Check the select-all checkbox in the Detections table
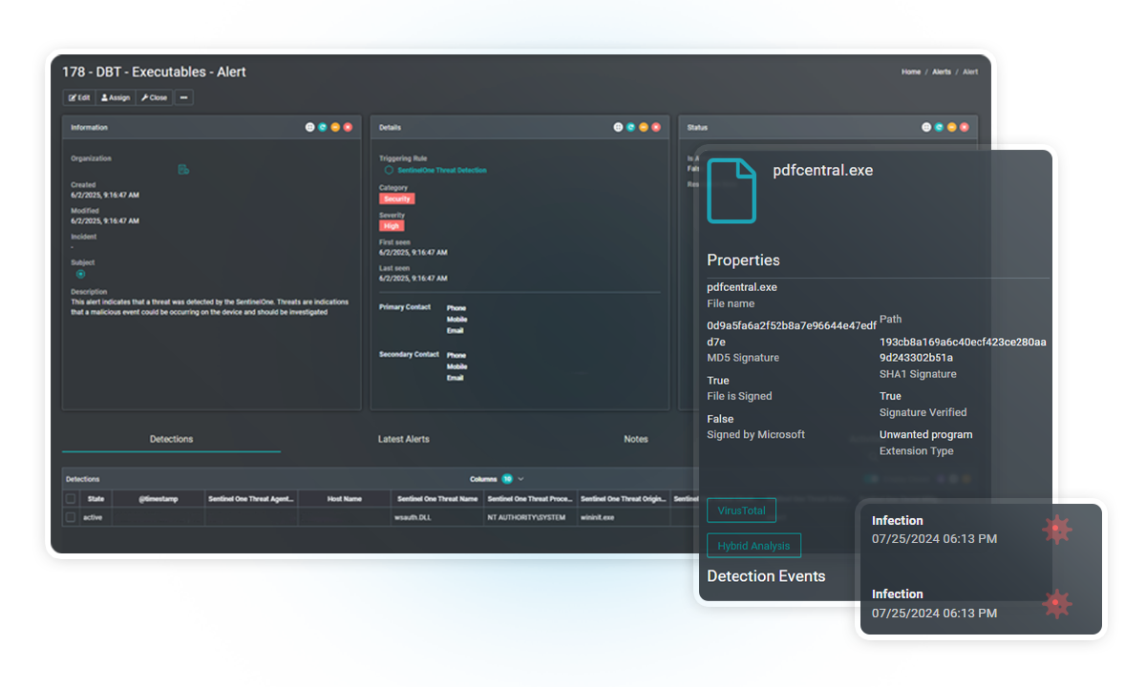 [x=70, y=498]
